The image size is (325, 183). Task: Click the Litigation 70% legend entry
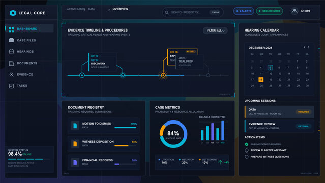[x=166, y=161]
